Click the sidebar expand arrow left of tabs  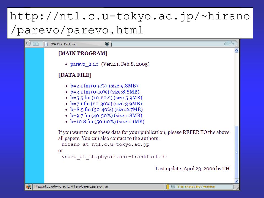[x=27, y=43]
